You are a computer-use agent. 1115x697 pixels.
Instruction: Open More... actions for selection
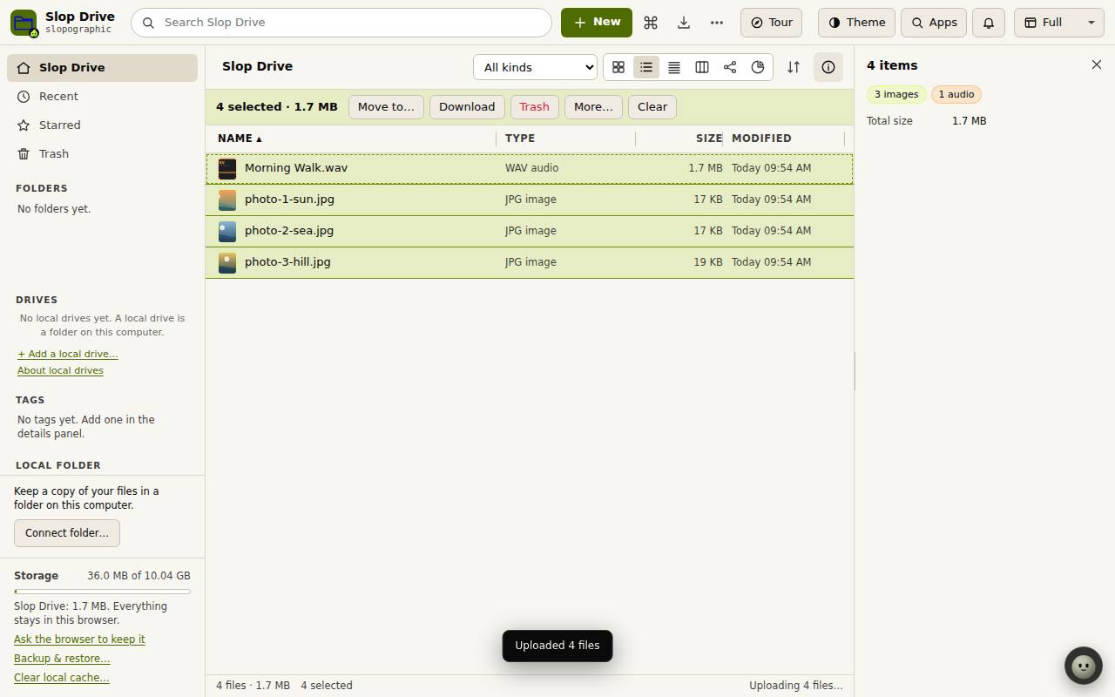coord(593,107)
